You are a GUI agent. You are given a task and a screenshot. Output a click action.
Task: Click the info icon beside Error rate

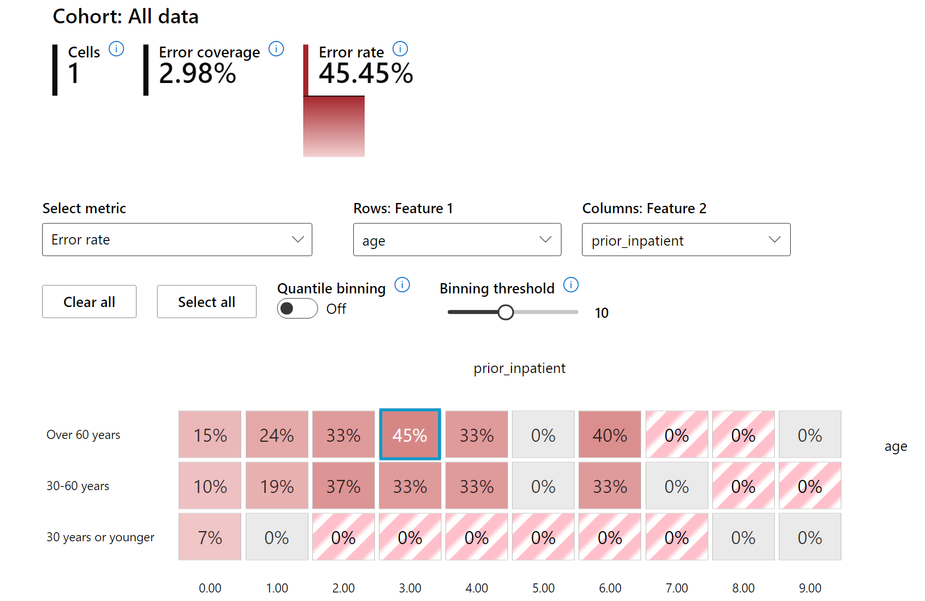click(400, 49)
